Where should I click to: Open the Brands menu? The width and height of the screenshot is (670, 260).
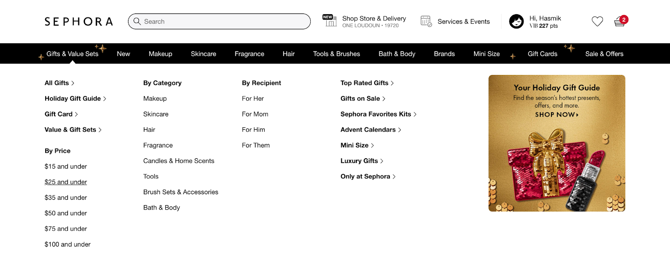tap(444, 54)
